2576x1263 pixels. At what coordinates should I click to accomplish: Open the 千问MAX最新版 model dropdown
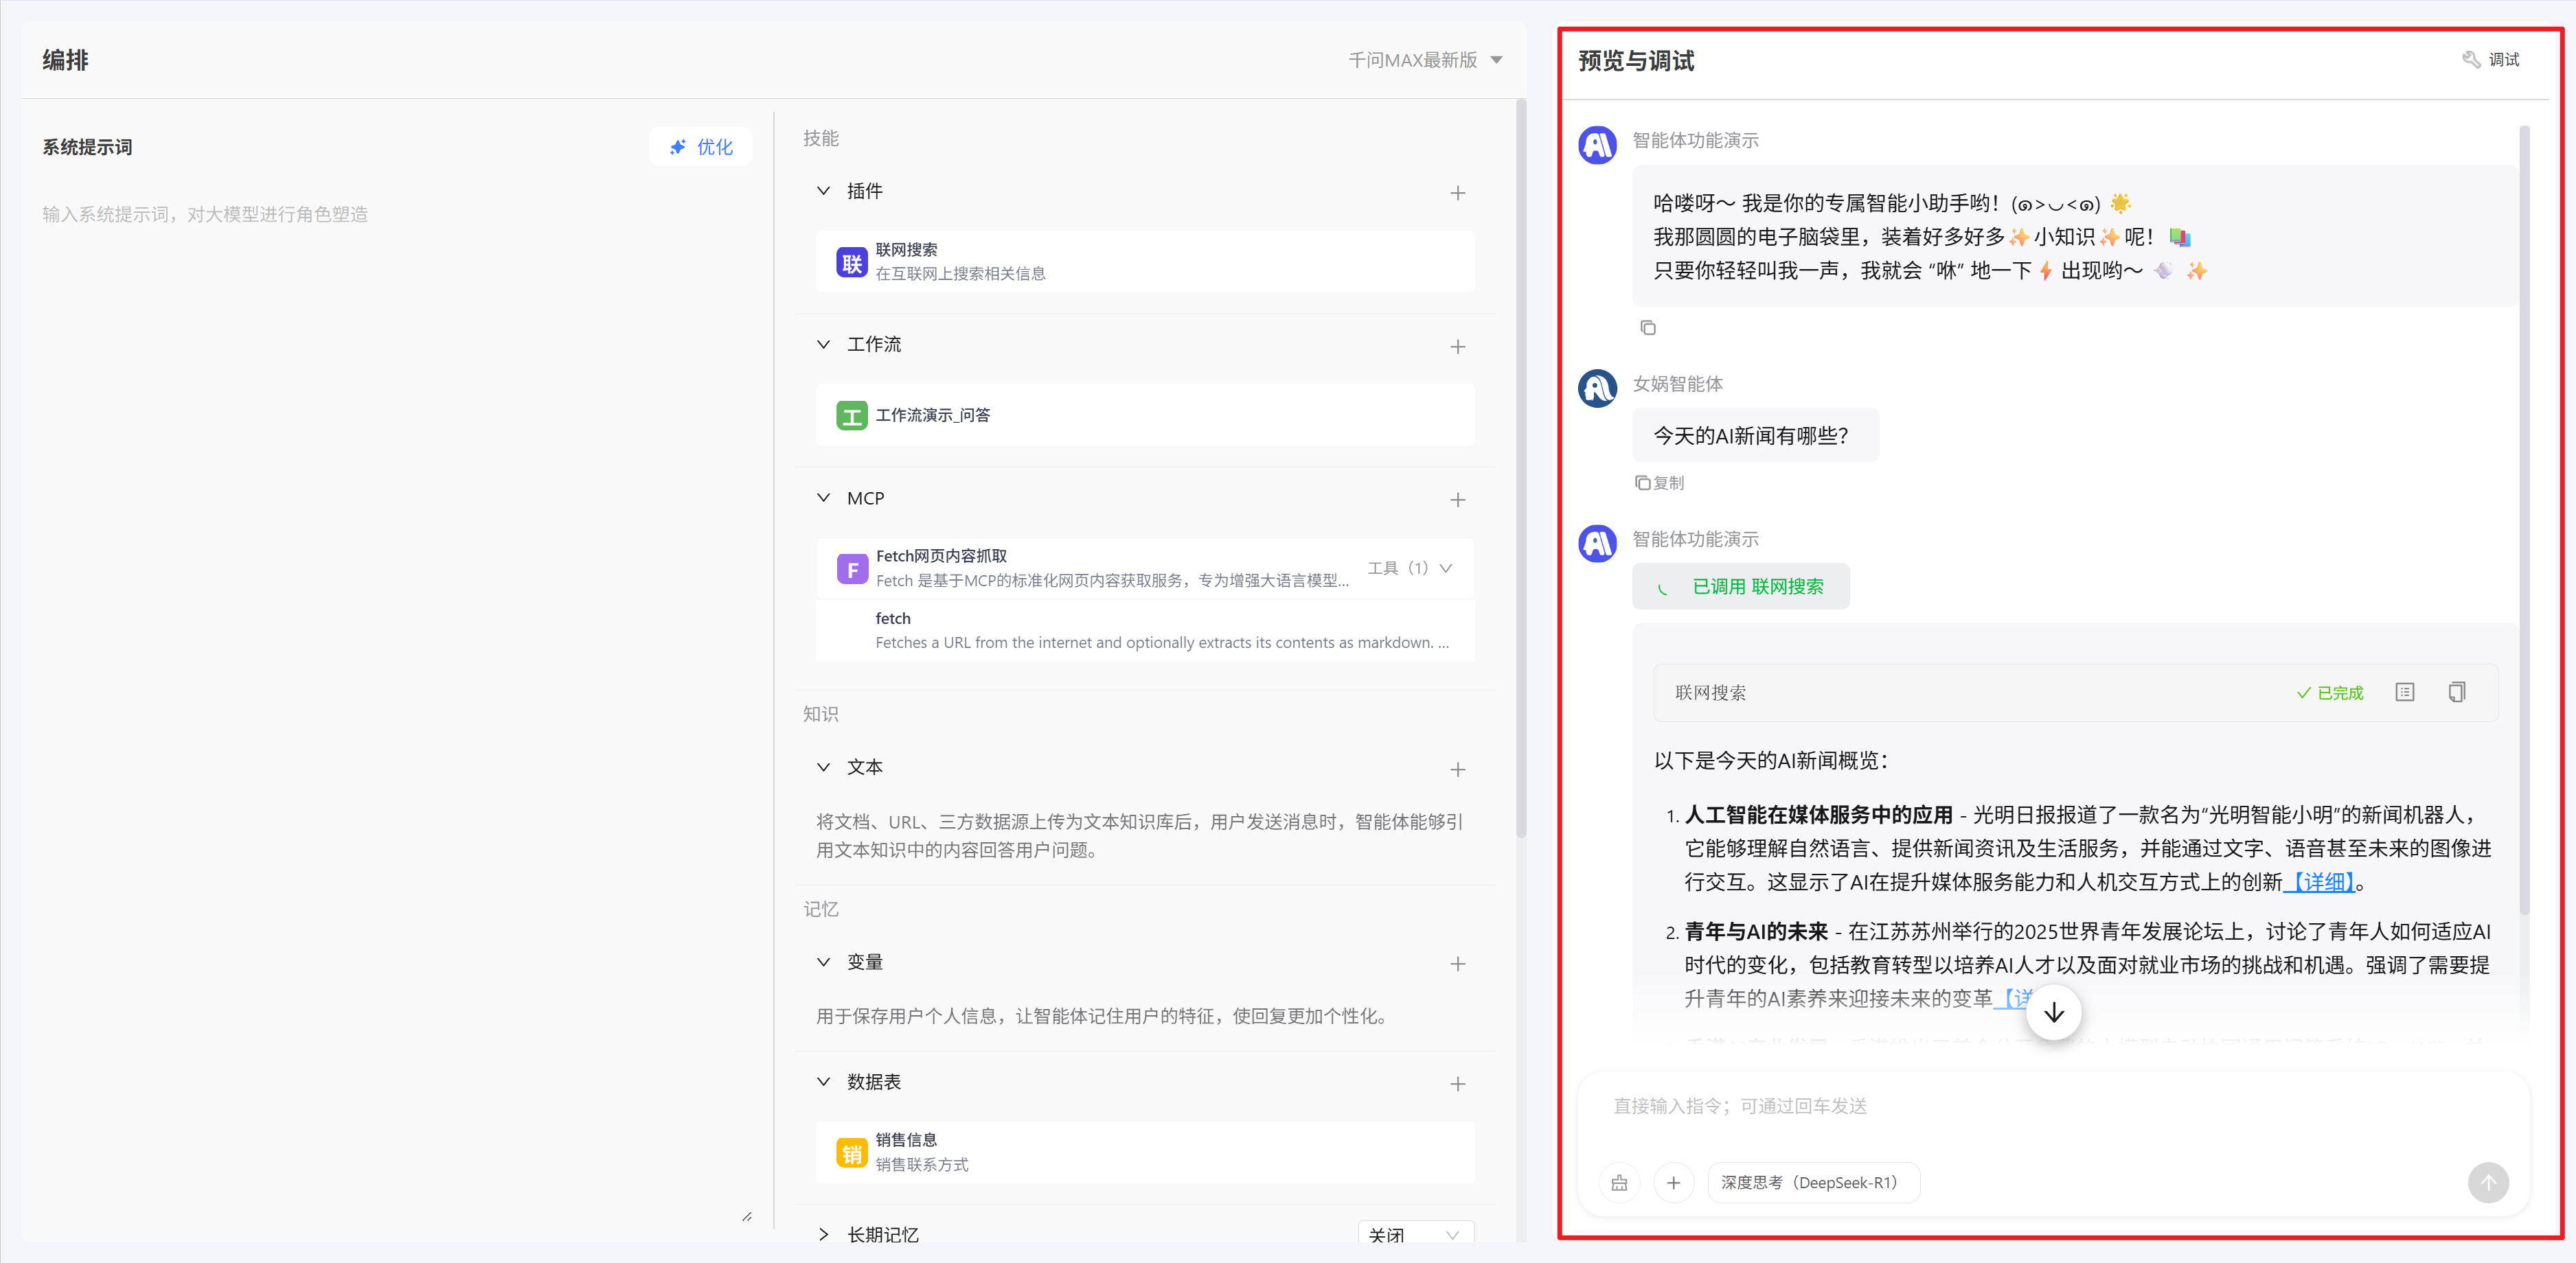click(1424, 60)
